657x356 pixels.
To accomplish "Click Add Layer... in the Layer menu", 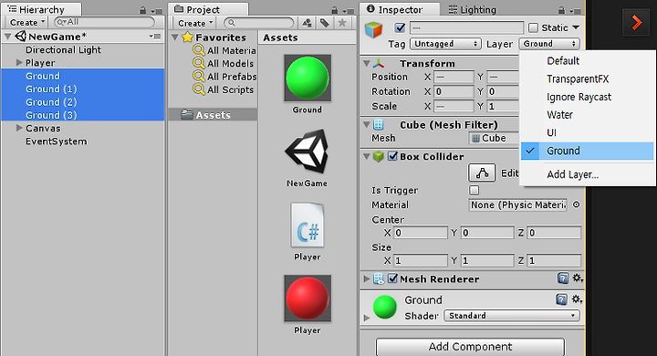I will pyautogui.click(x=588, y=174).
